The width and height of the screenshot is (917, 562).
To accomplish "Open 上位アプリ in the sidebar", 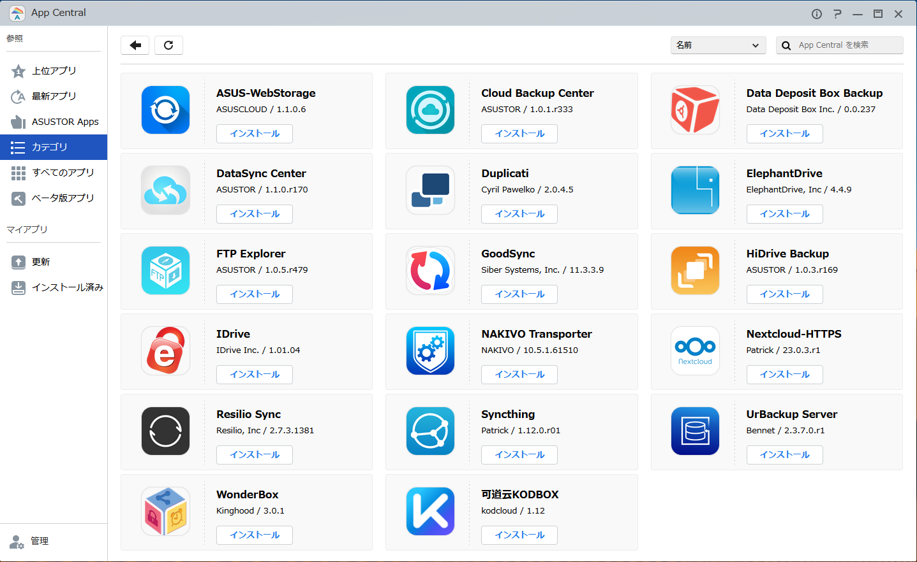I will [x=54, y=71].
